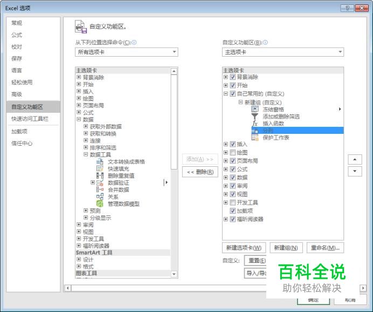Expand 分级显示 in left tree

coord(86,218)
